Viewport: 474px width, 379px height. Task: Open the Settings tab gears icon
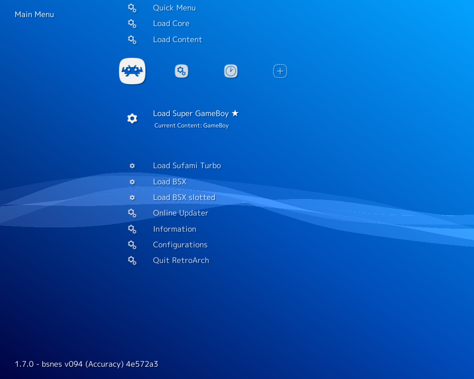coord(182,72)
